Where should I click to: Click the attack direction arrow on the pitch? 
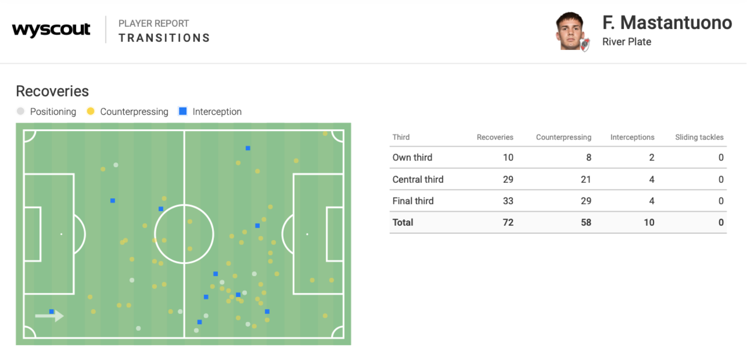click(x=49, y=316)
